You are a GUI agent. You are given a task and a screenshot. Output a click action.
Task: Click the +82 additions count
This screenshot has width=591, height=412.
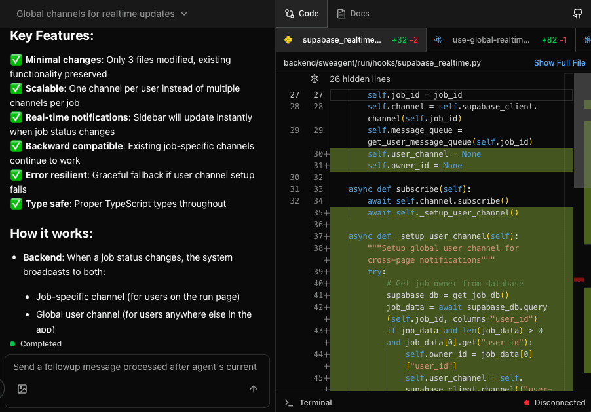549,39
